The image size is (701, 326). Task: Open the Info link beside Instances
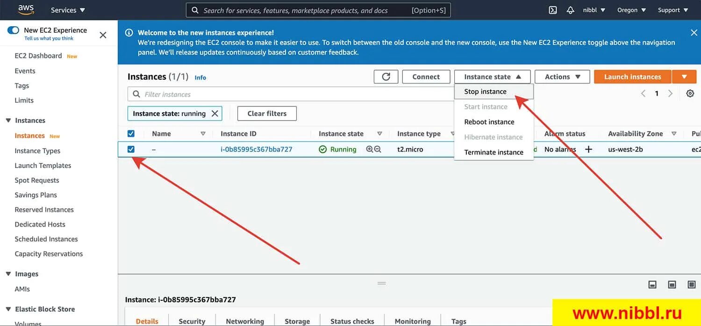tap(200, 78)
